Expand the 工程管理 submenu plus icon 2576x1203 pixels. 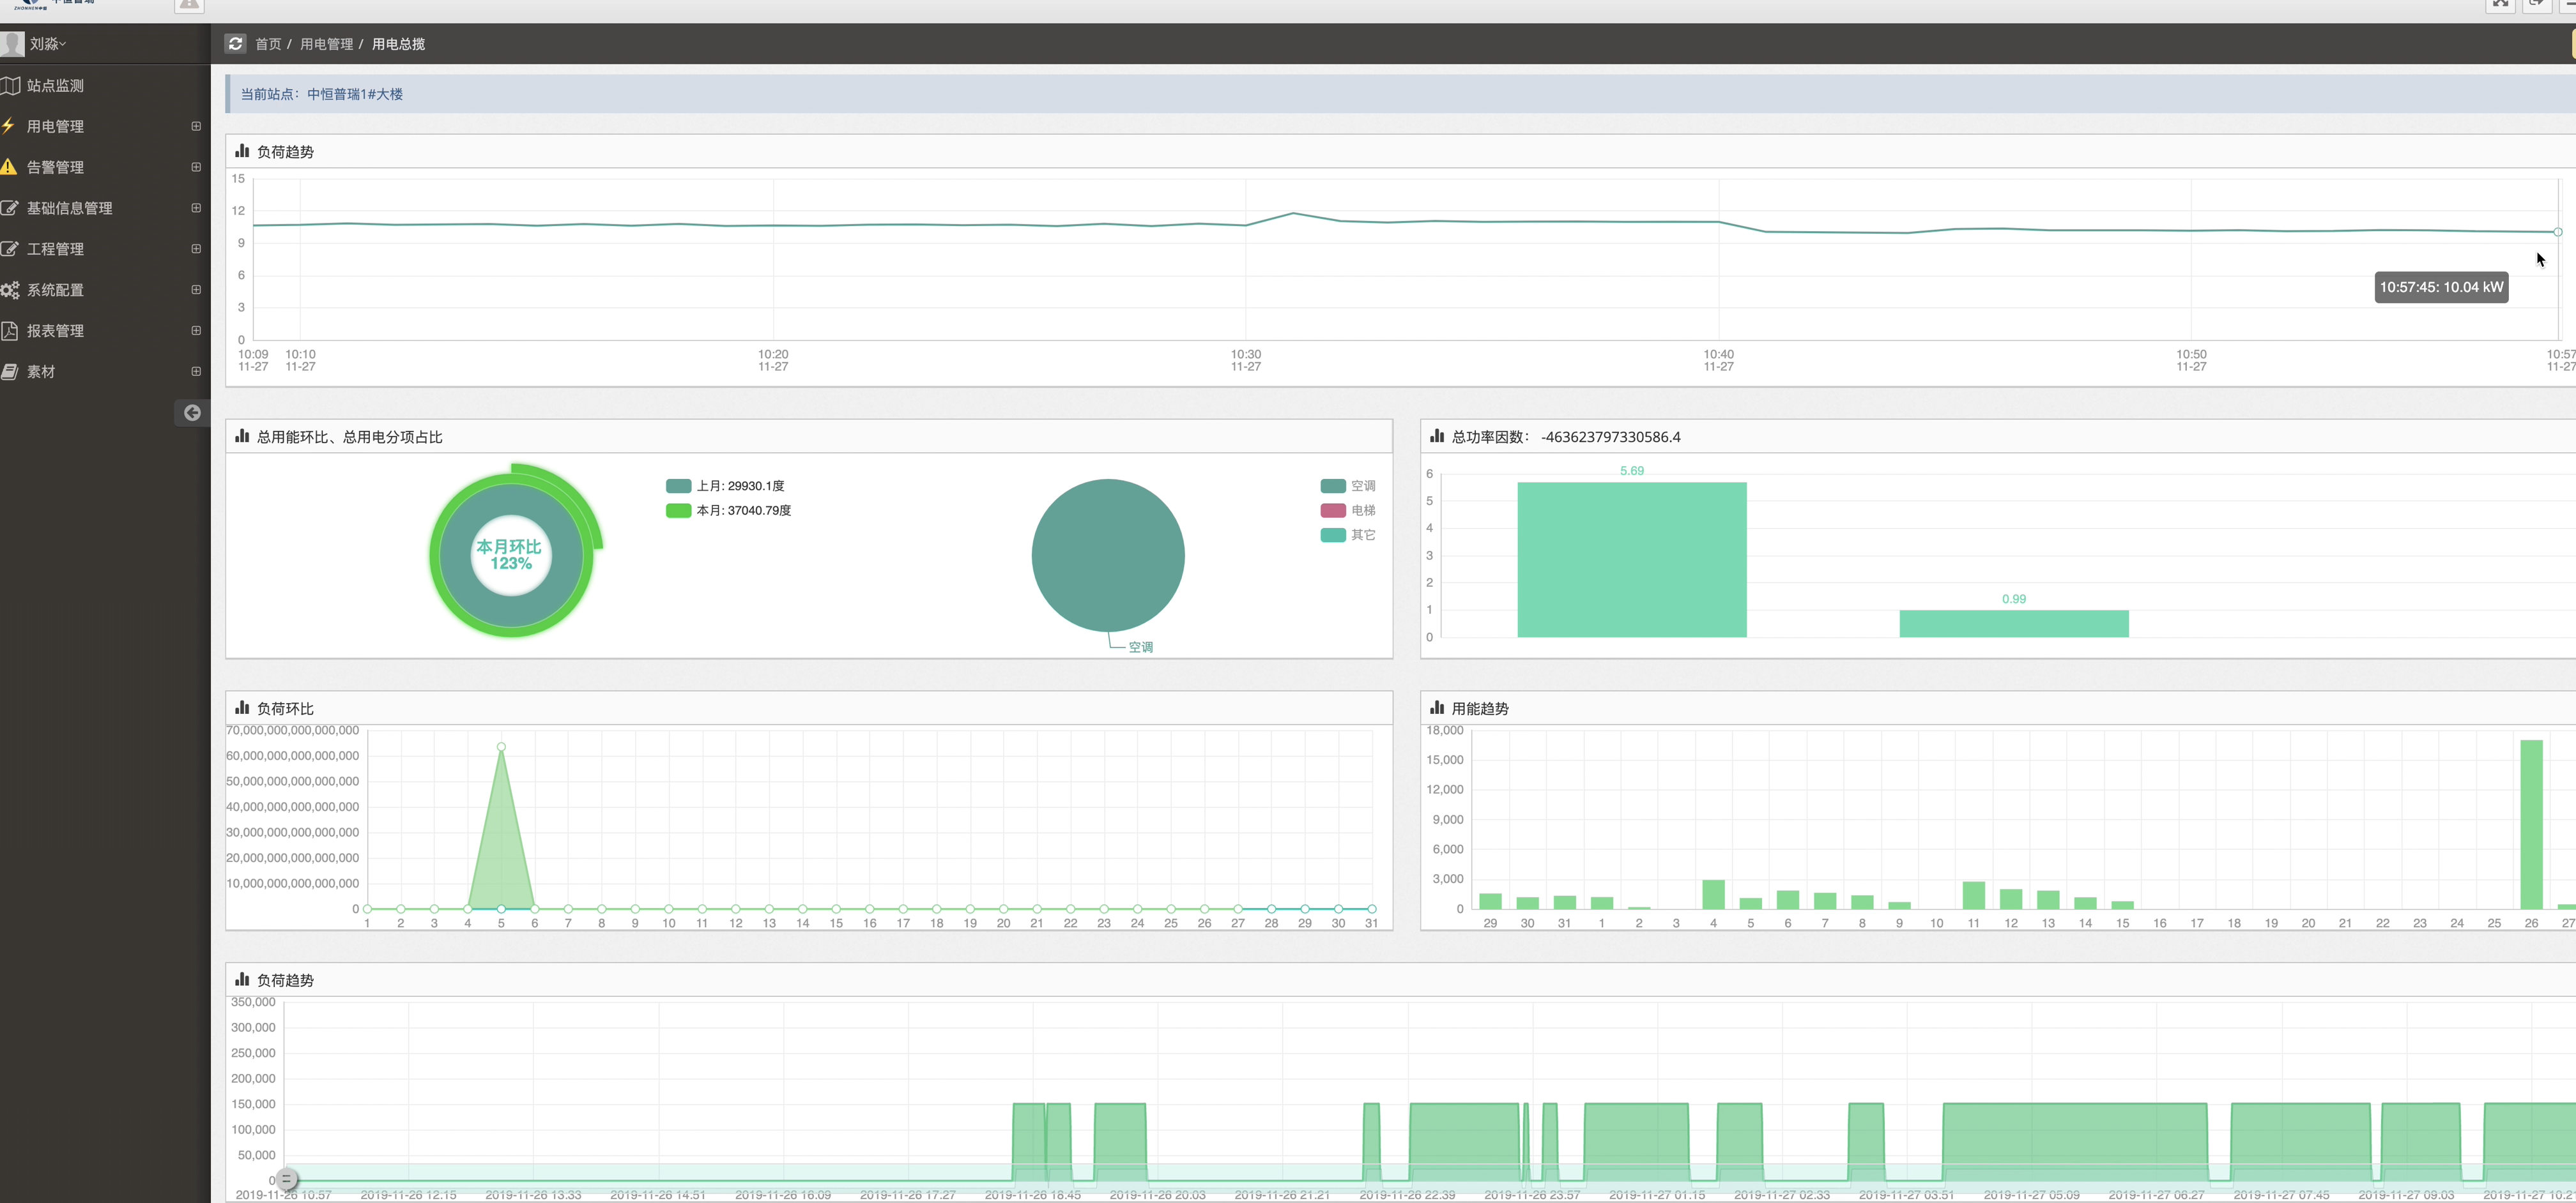pyautogui.click(x=196, y=249)
